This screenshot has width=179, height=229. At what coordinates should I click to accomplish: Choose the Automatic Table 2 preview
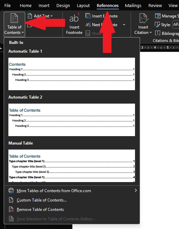[x=72, y=120]
